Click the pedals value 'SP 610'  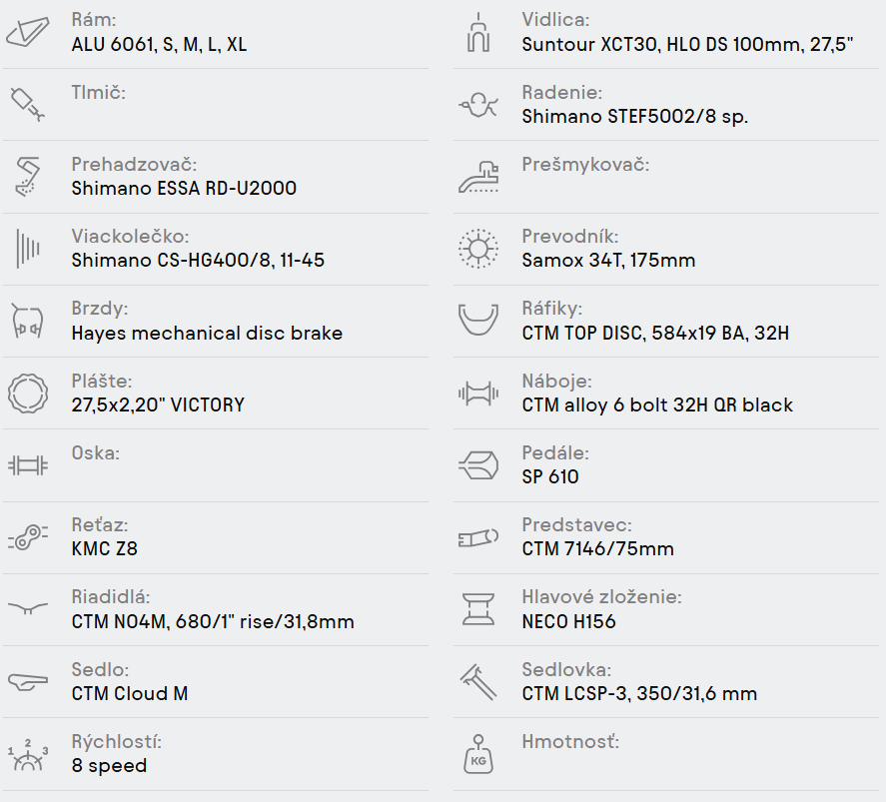pyautogui.click(x=550, y=476)
